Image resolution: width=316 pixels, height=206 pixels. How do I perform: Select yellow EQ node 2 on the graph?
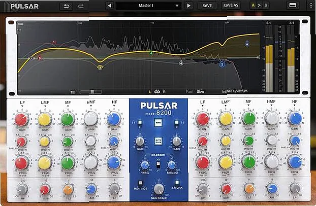100,67
